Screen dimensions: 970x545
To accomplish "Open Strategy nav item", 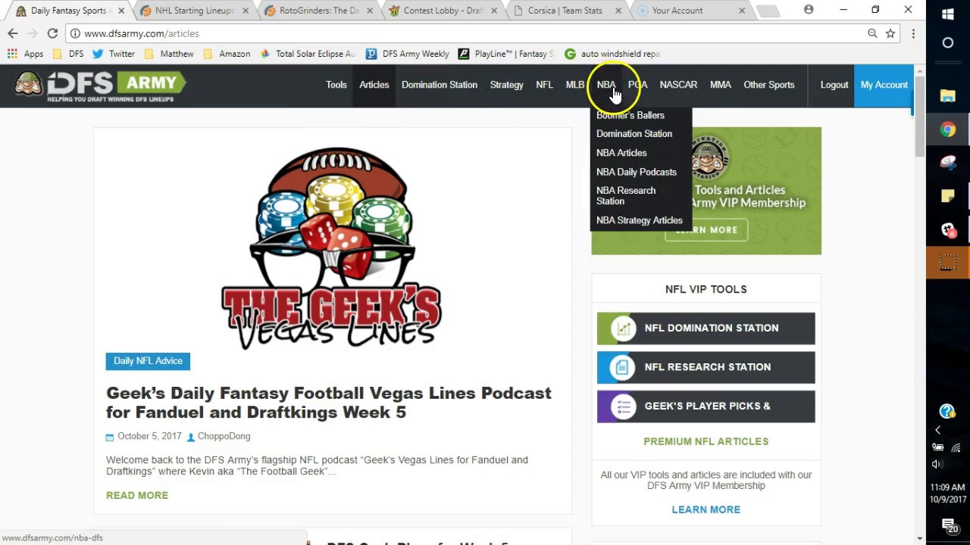I will pyautogui.click(x=506, y=85).
